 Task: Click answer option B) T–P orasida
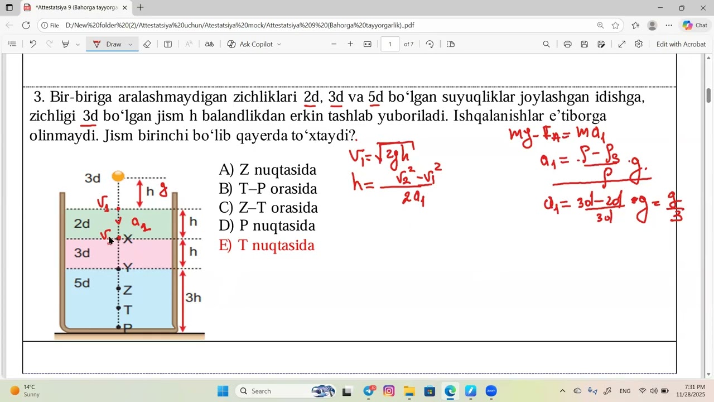268,189
